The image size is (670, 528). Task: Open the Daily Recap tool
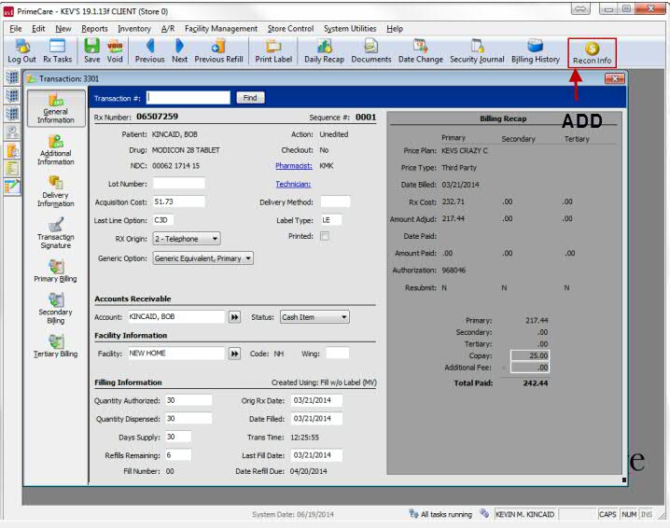324,51
